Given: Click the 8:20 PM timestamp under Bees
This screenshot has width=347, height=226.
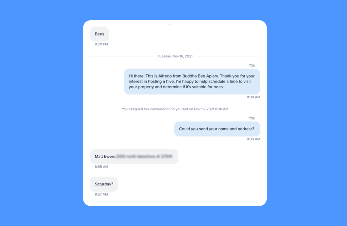Looking at the screenshot, I should click(101, 44).
